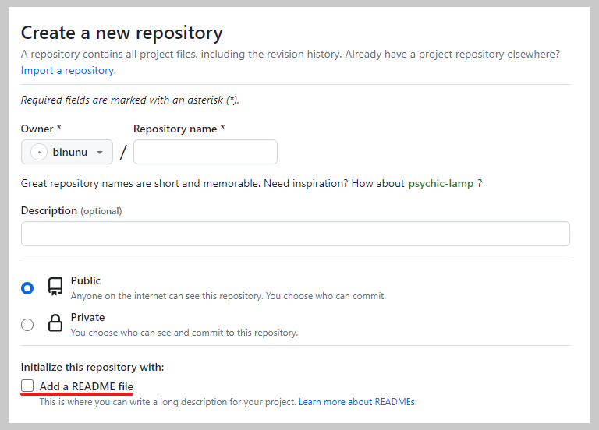Click the Initialize this repository with heading
This screenshot has height=430, width=599.
pos(92,367)
